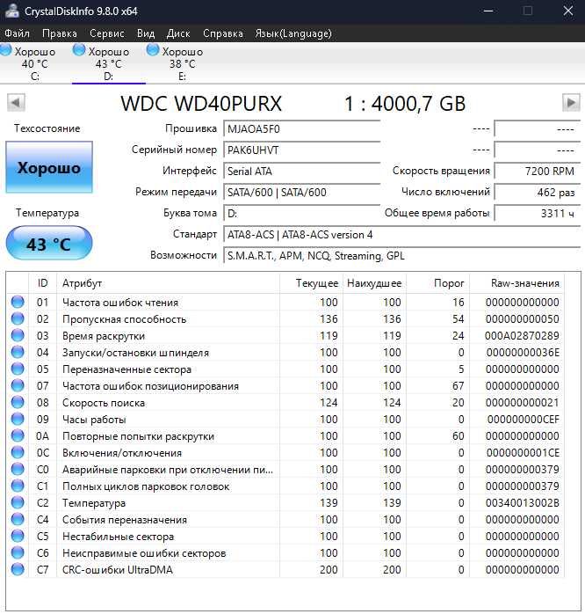585x614 pixels.
Task: Select drive D: status tab
Action: 109,63
